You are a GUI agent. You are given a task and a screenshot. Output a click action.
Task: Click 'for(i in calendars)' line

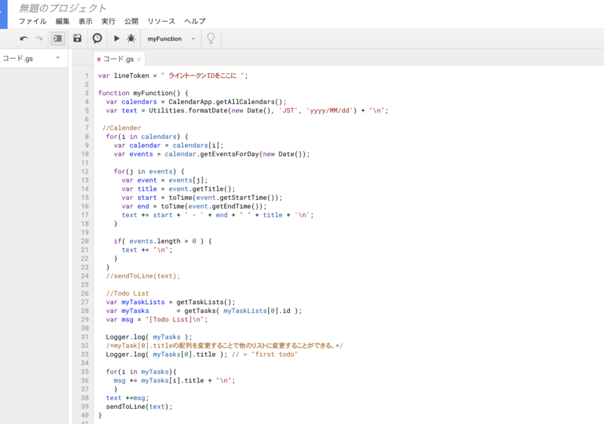[147, 137]
